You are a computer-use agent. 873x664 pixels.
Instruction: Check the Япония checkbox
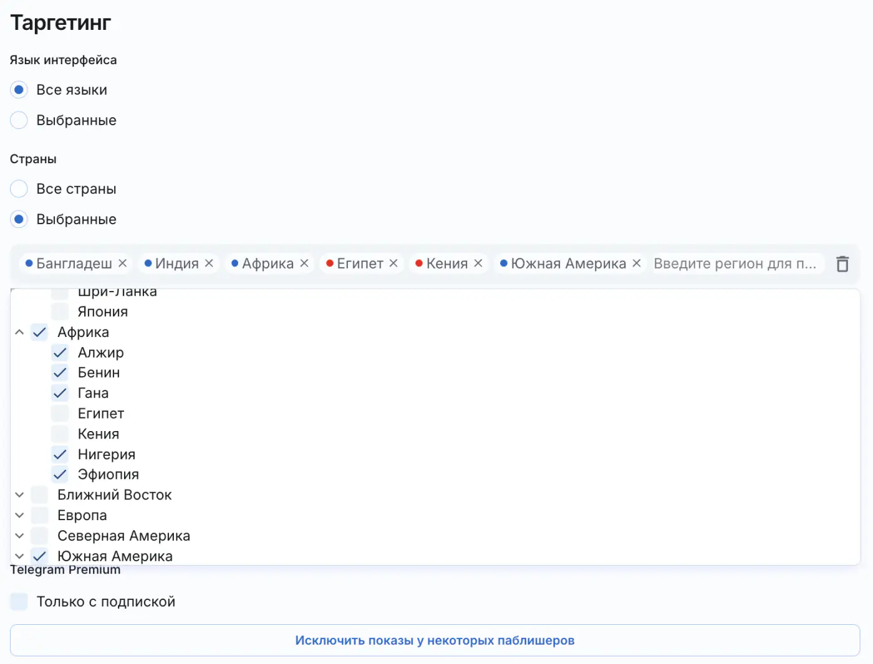coord(60,311)
